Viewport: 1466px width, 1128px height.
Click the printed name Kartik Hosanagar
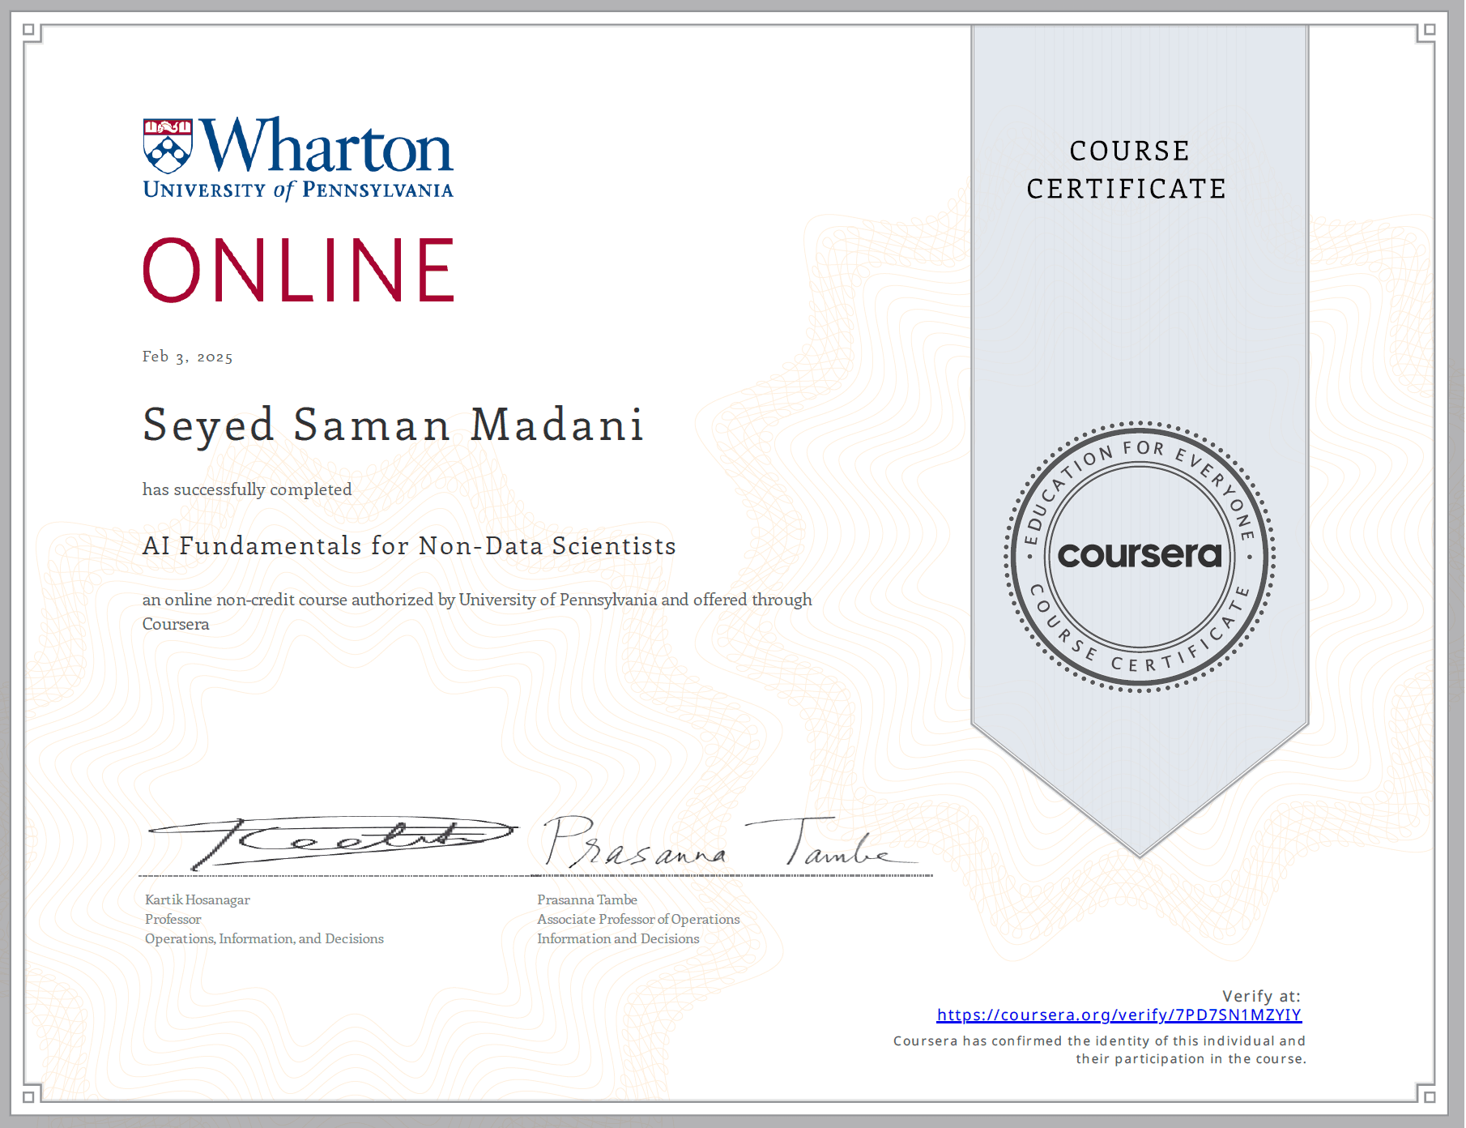point(198,899)
